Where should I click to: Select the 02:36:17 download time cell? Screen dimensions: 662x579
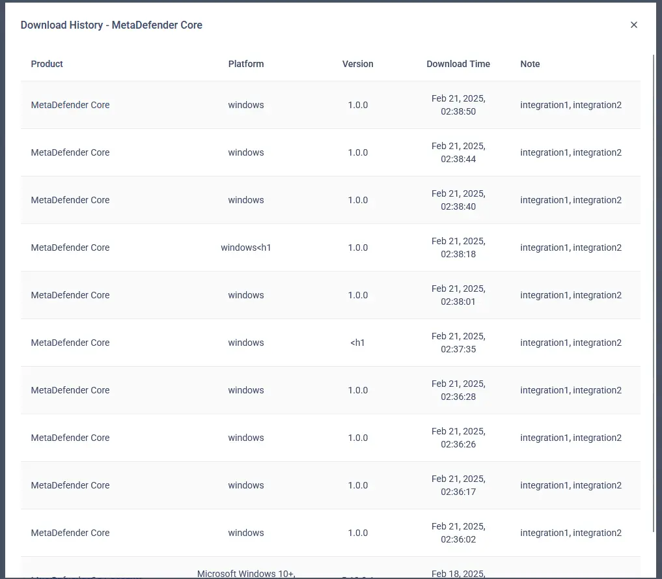click(x=458, y=485)
